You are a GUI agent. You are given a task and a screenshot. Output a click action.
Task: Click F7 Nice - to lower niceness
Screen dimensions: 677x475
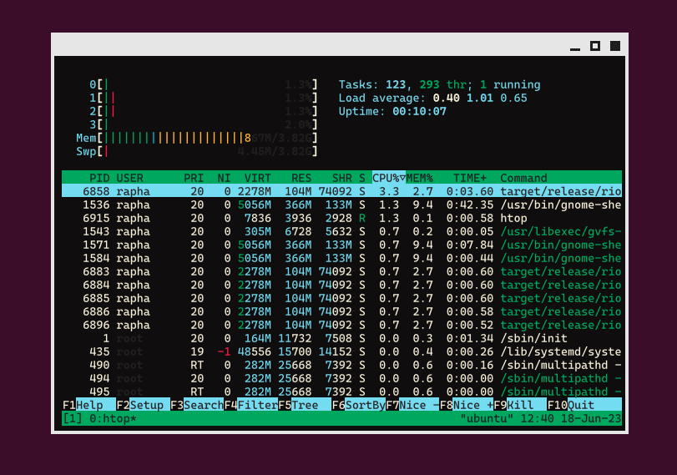coord(412,405)
